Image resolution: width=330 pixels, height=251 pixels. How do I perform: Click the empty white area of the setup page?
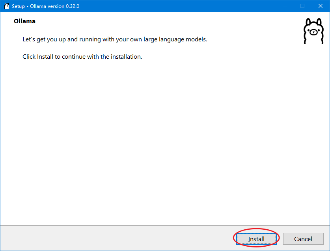164,137
